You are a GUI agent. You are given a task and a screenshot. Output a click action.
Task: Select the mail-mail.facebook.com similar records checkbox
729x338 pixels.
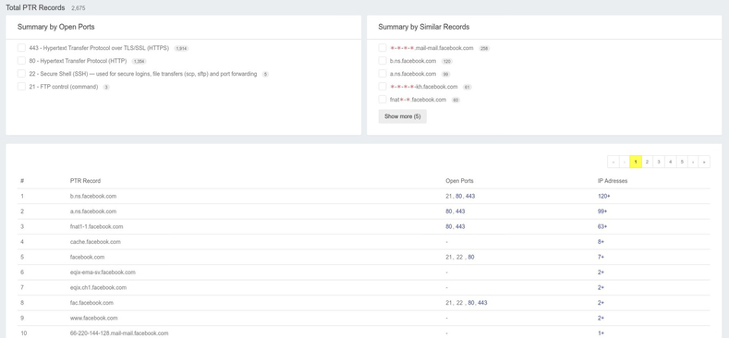383,48
